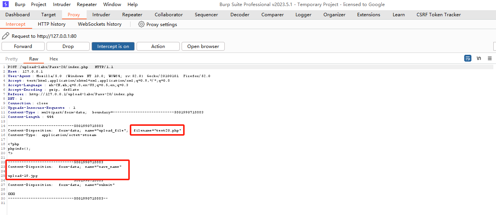Select the Proxy tab

(74, 15)
